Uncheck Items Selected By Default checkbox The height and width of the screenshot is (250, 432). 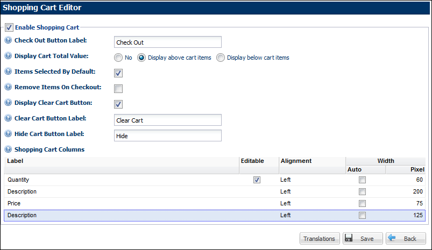(x=118, y=73)
